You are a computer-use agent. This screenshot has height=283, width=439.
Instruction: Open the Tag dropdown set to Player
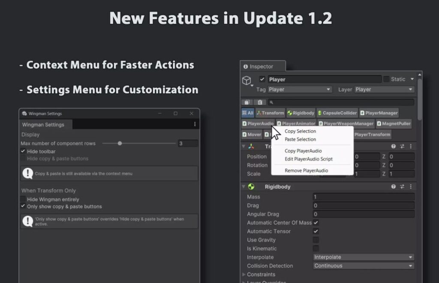click(x=300, y=89)
